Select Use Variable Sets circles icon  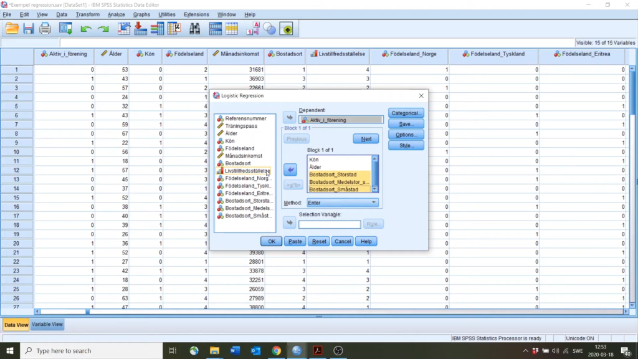click(269, 29)
